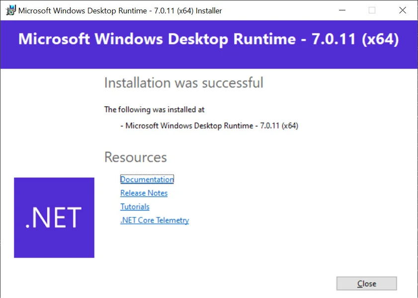
Task: Click the X icon in the title bar
Action: (x=403, y=10)
